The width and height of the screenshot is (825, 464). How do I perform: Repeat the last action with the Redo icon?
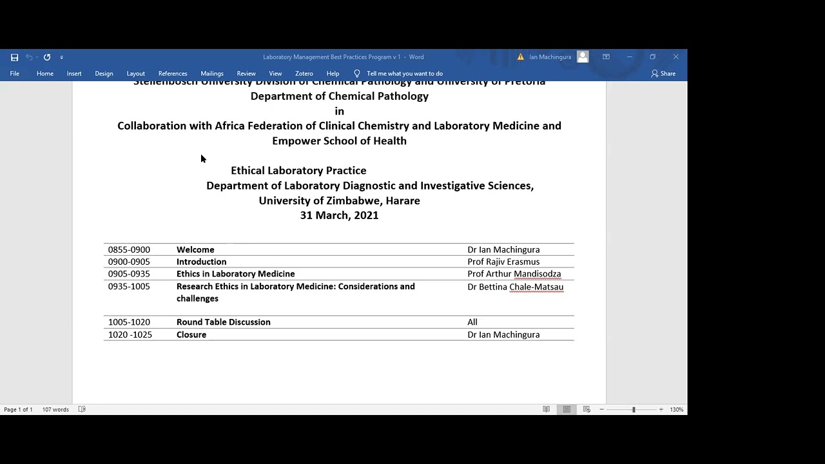click(x=47, y=57)
